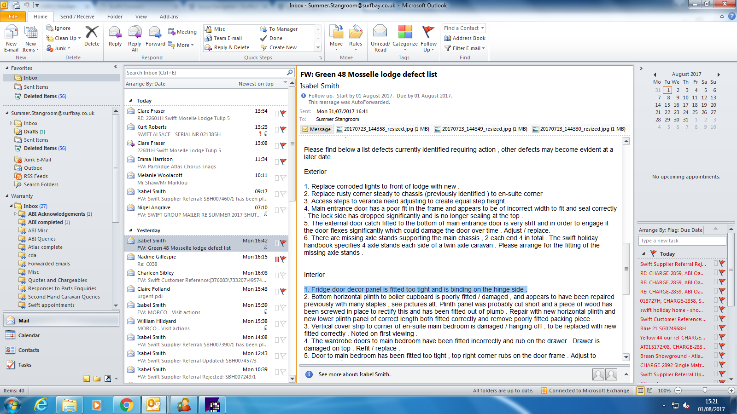737x414 pixels.
Task: Open the Filter E-mail dropdown
Action: [466, 48]
